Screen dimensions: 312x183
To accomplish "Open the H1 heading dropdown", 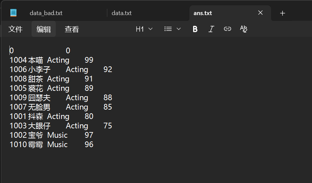I will pos(144,29).
